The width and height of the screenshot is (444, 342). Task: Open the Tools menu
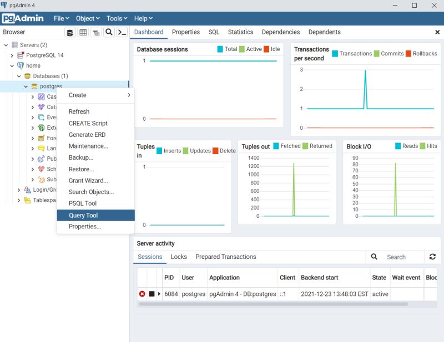pyautogui.click(x=117, y=18)
